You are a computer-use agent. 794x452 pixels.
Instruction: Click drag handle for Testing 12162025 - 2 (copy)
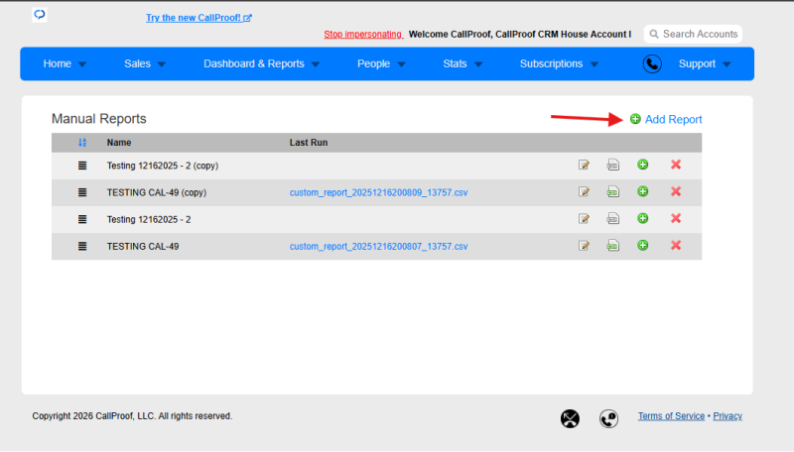pyautogui.click(x=82, y=166)
